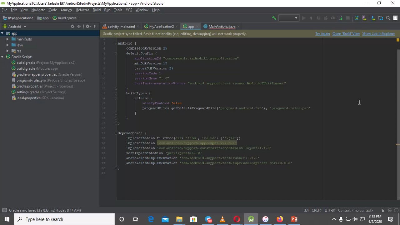Click the Windows taskbar search box
Image resolution: width=400 pixels, height=225 pixels.
pos(65,219)
